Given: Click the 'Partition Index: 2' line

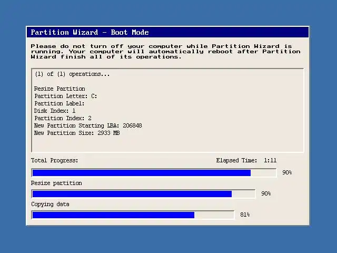Looking at the screenshot, I should click(x=63, y=118).
